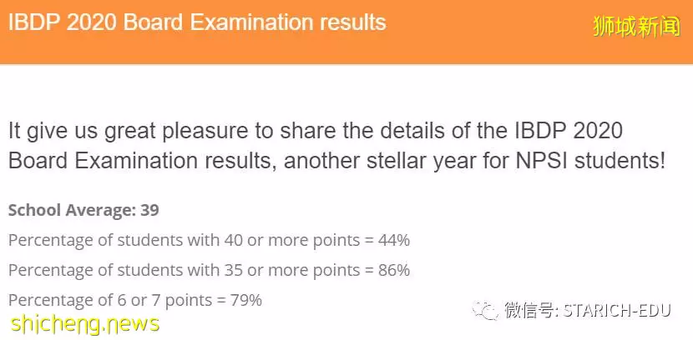Image resolution: width=693 pixels, height=340 pixels.
Task: Click 'STARICH-EDU' account name text
Action: click(x=617, y=311)
